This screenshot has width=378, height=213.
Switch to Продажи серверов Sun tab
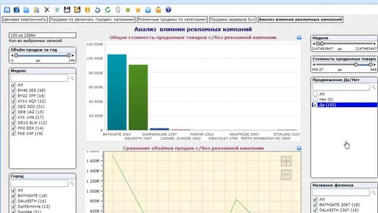coord(232,20)
